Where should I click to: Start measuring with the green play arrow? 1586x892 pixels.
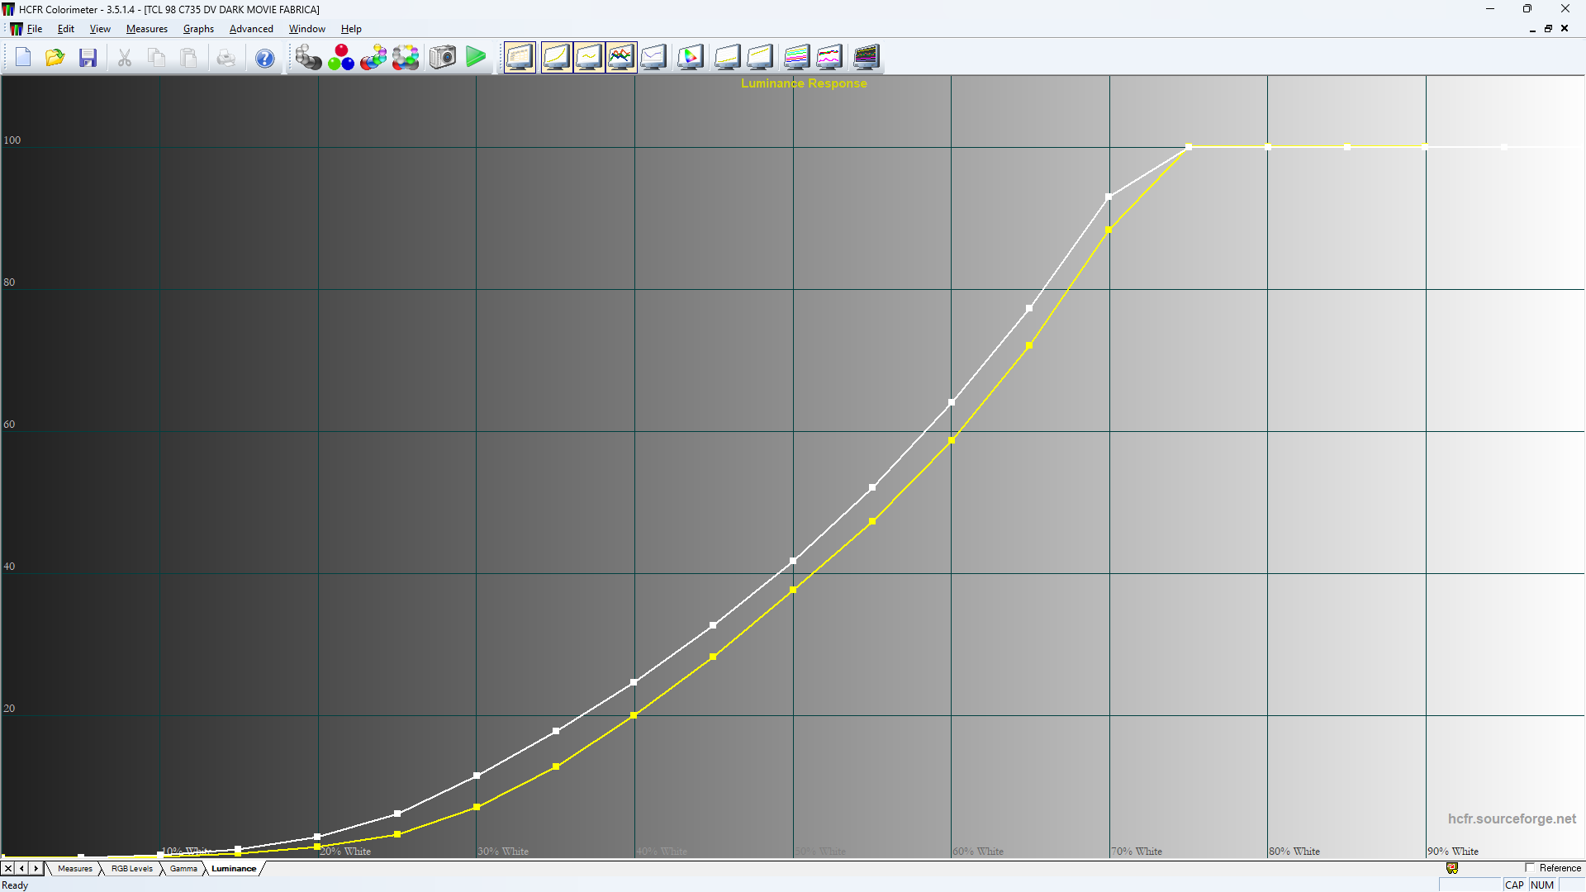pos(476,58)
